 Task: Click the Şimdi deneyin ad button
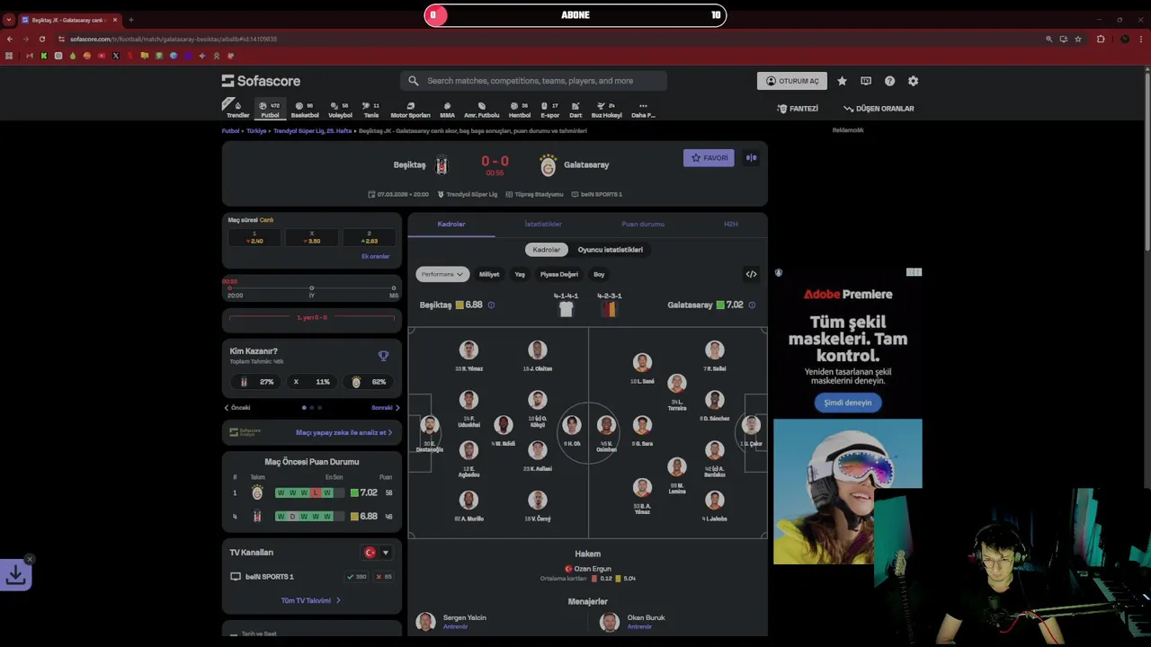tap(848, 403)
